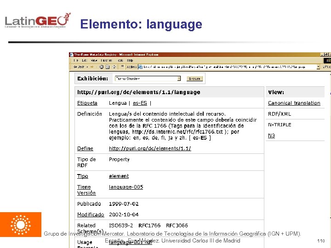Click the es-ES language link after Lengua

click(x=140, y=103)
